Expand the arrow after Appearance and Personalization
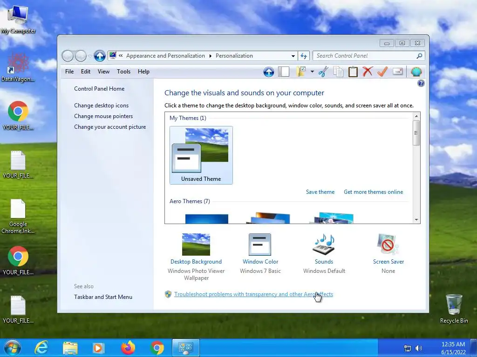 210,56
